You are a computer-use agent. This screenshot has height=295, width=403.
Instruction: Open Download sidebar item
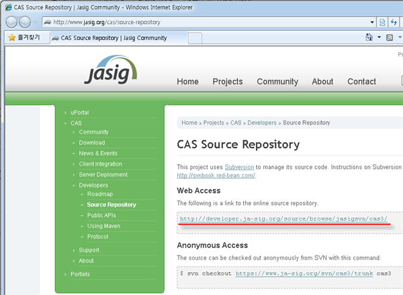(92, 143)
